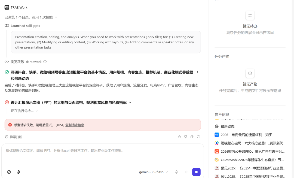
Task: Stop generation with the purple stop button
Action: (196, 172)
